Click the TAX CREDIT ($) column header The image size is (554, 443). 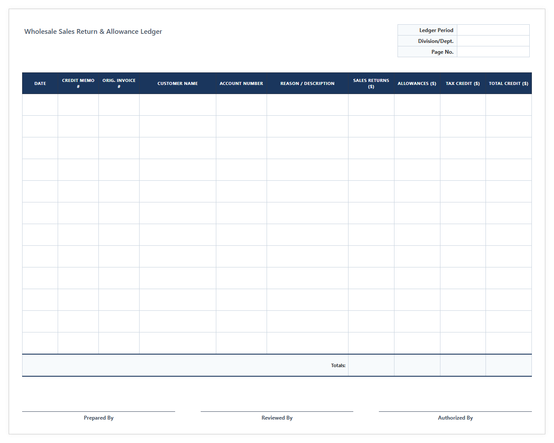(x=463, y=83)
